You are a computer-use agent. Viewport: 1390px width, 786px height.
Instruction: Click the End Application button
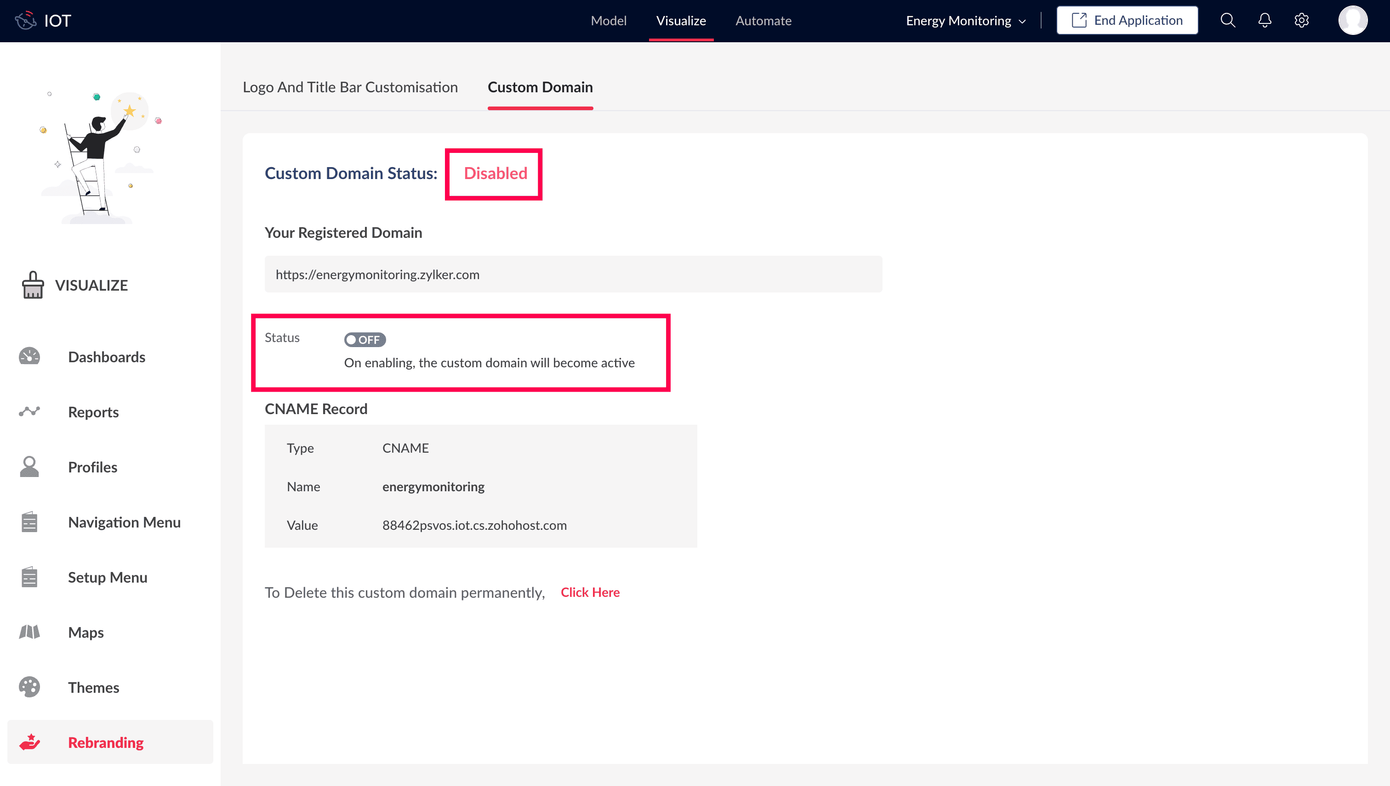[x=1127, y=21]
